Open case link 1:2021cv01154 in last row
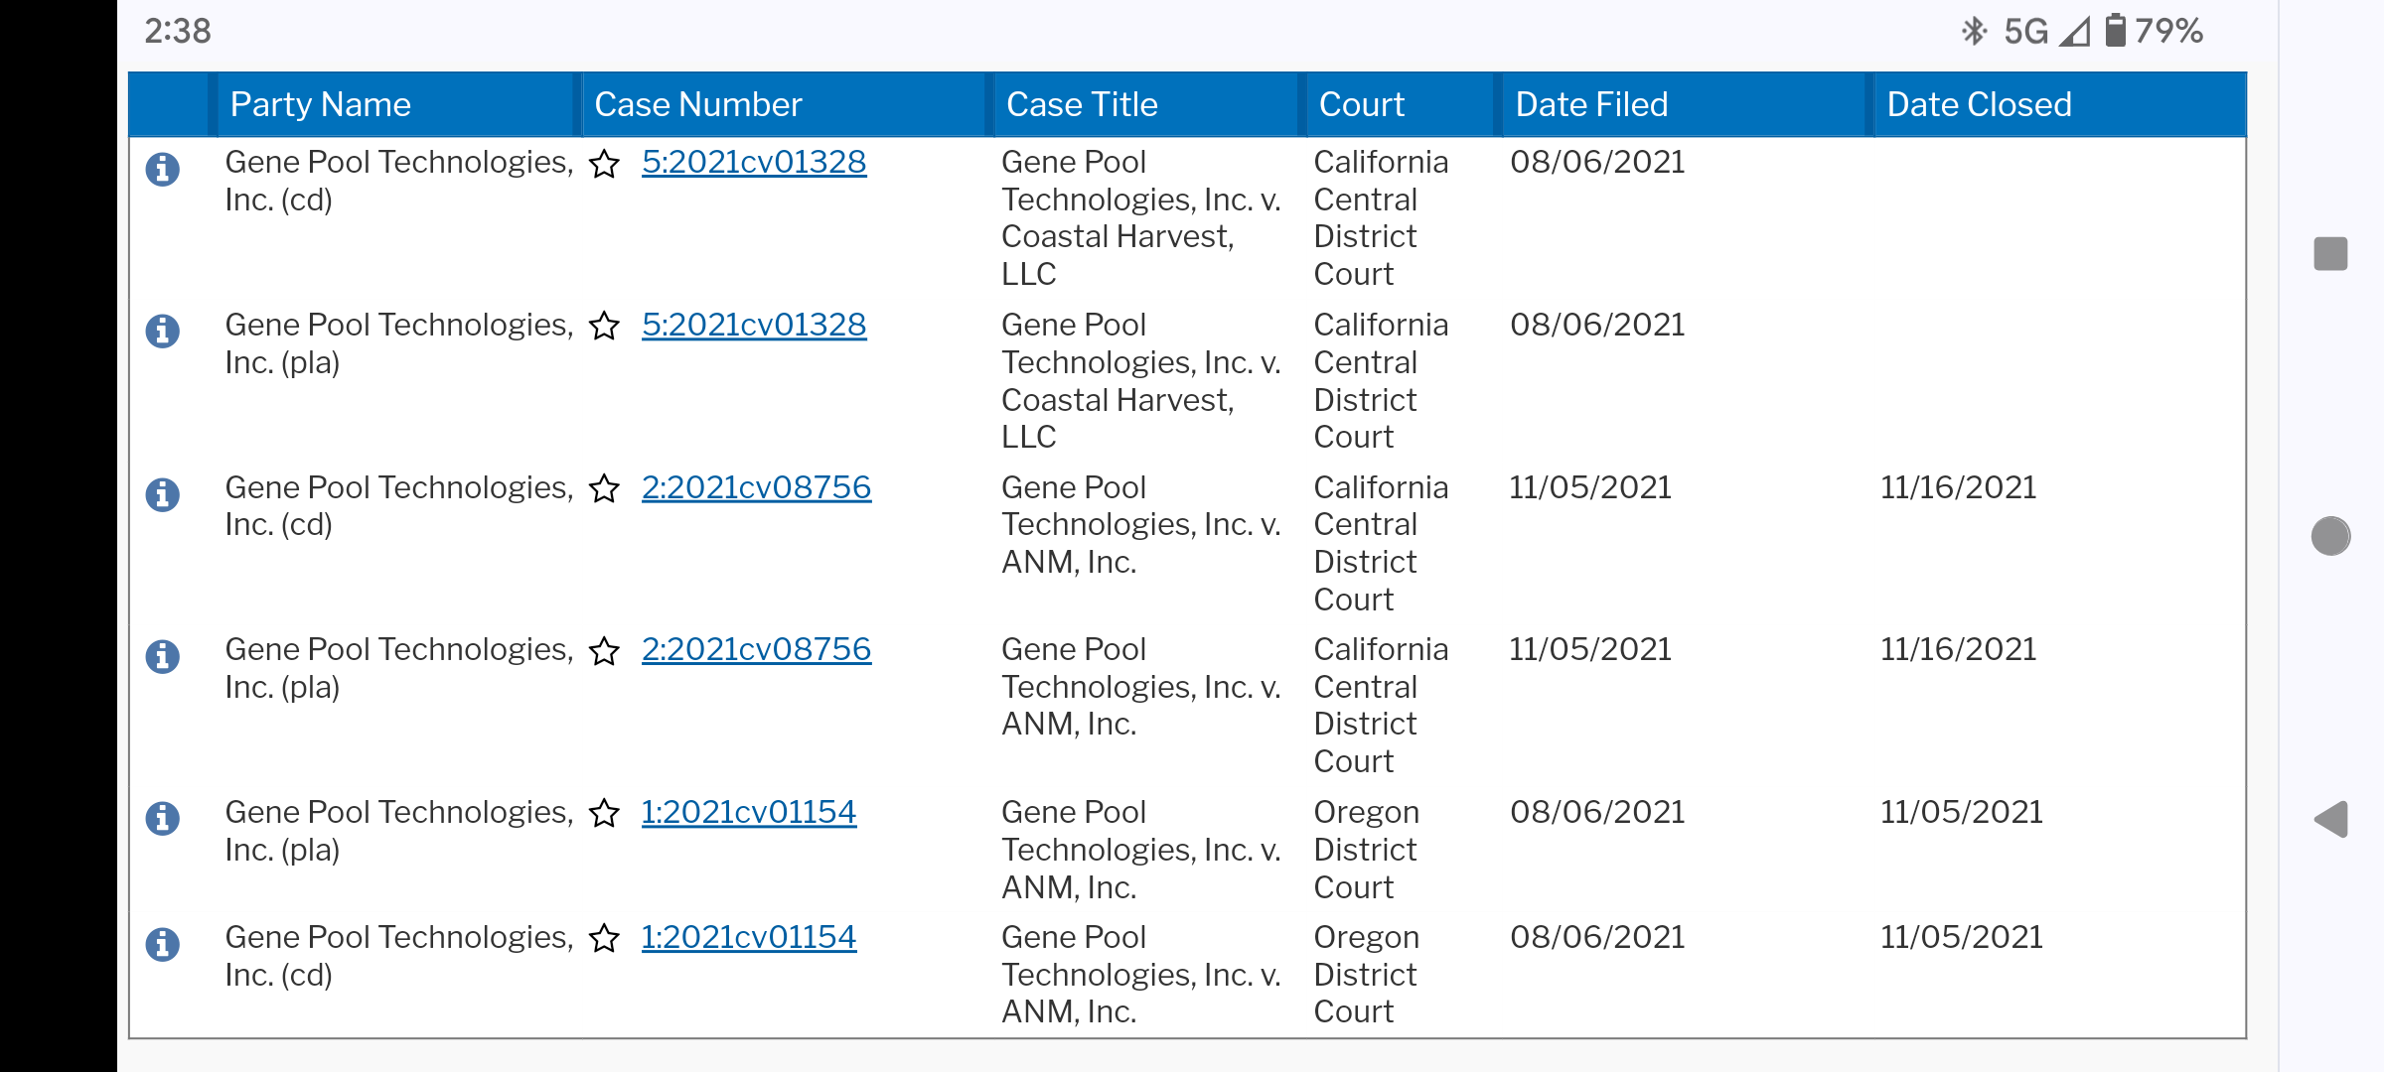Image resolution: width=2384 pixels, height=1072 pixels. (748, 937)
